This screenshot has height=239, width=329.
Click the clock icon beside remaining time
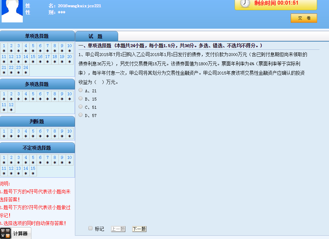point(245,3)
